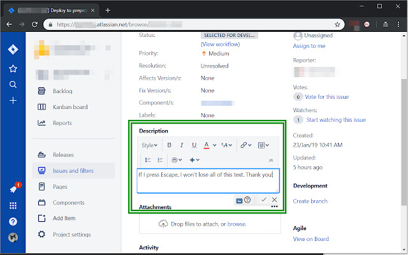Image resolution: width=408 pixels, height=255 pixels.
Task: Open attachments options three dots menu
Action: point(274,207)
